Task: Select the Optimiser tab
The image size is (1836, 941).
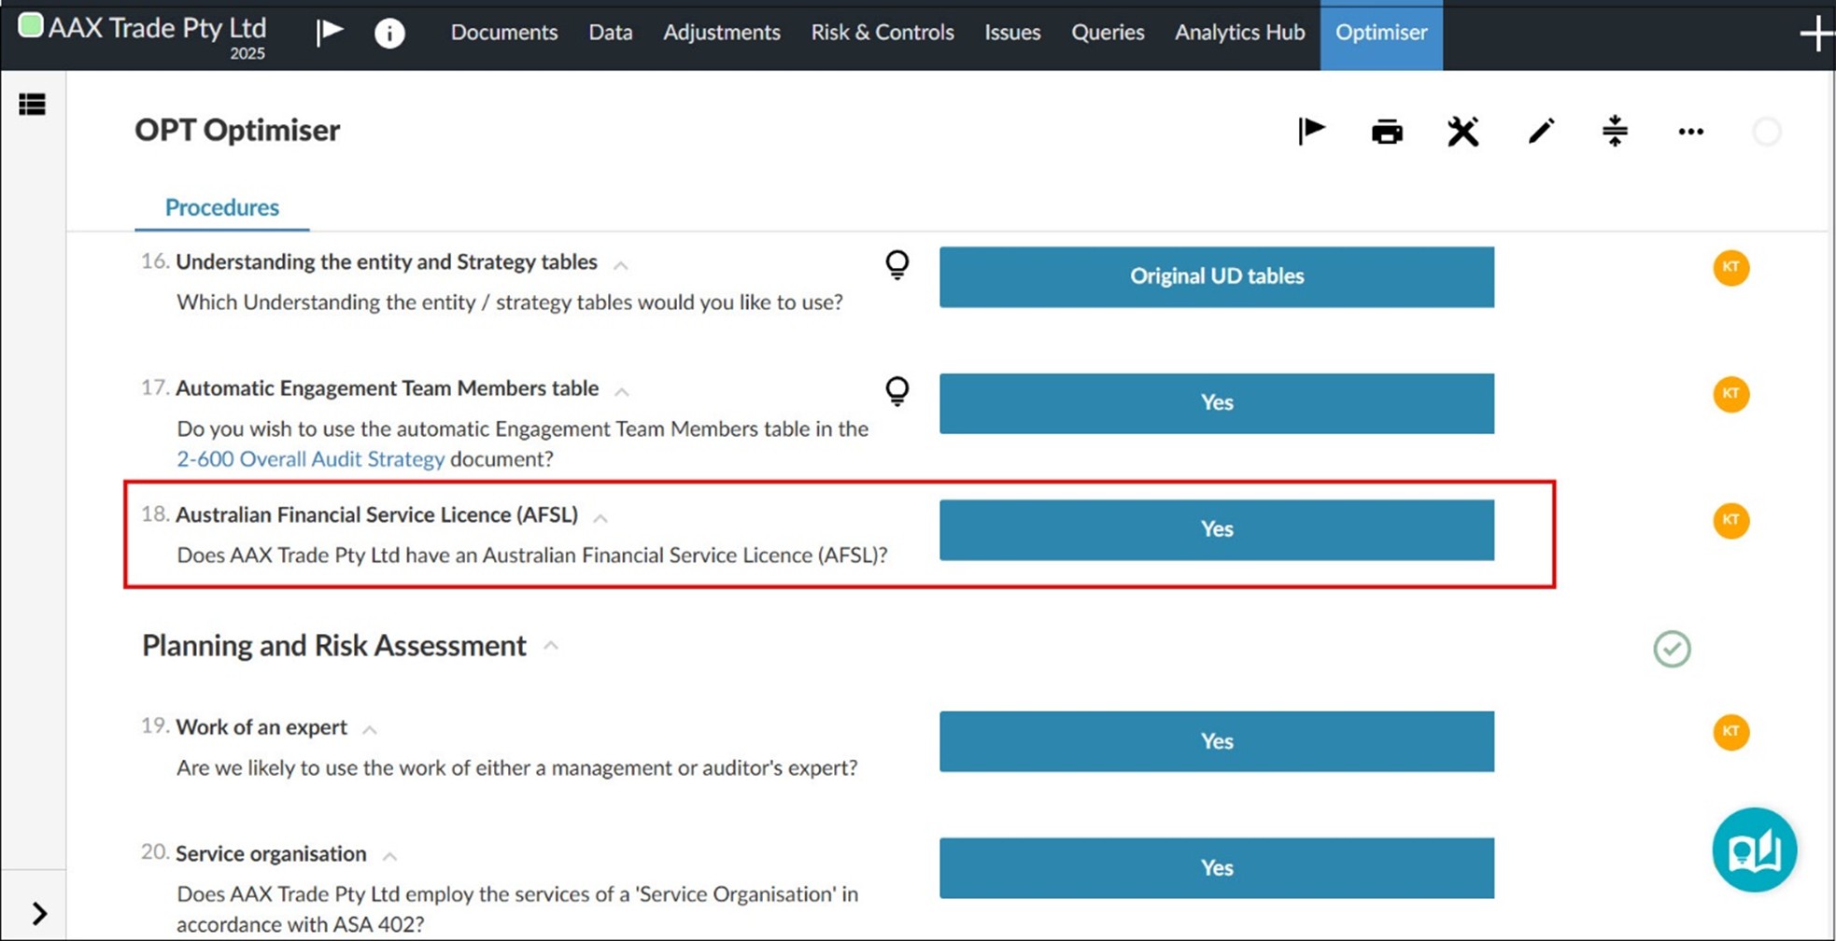Action: pos(1381,34)
